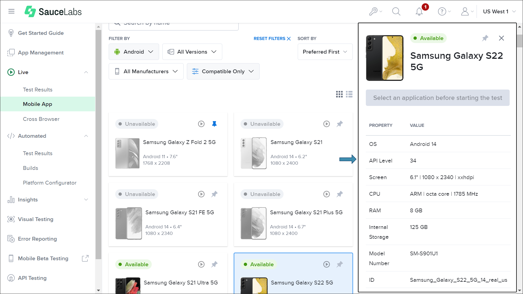Select Mobile App menu item
The image size is (523, 294).
click(48, 104)
